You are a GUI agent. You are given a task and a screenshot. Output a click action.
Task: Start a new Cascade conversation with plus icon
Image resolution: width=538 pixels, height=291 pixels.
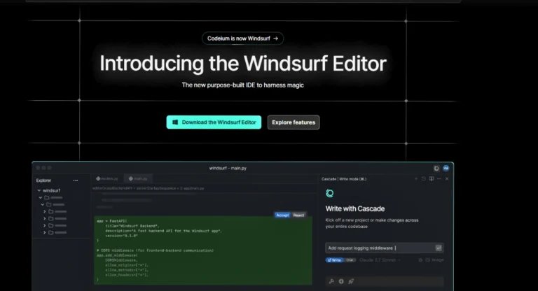pyautogui.click(x=416, y=179)
